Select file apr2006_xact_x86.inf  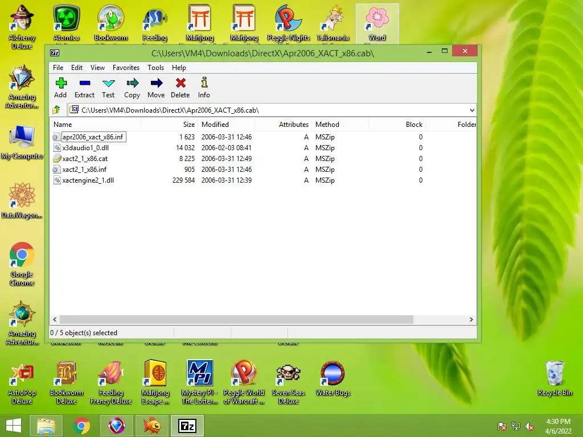click(93, 137)
